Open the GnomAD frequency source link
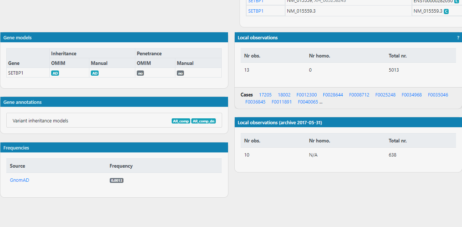Image resolution: width=462 pixels, height=227 pixels. [x=19, y=180]
